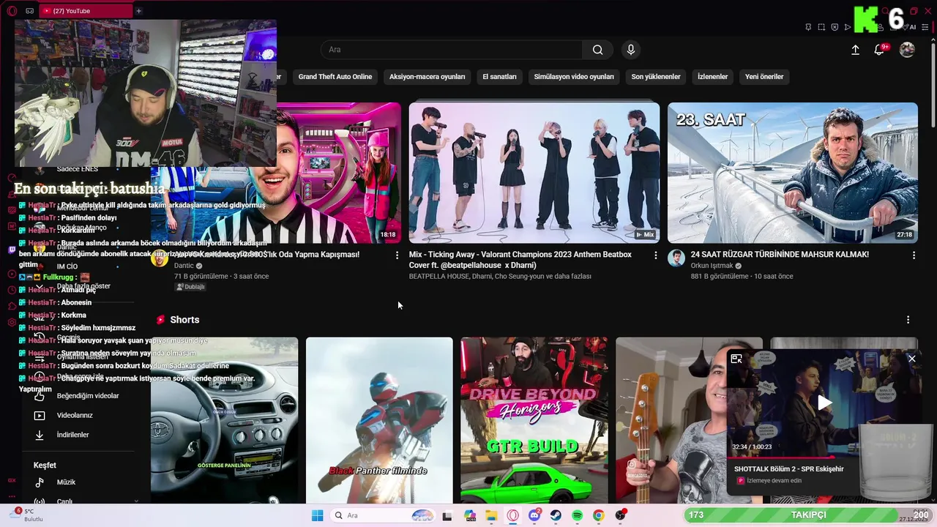Open the 23. SAAT wind turbine thumbnail

[x=793, y=173]
